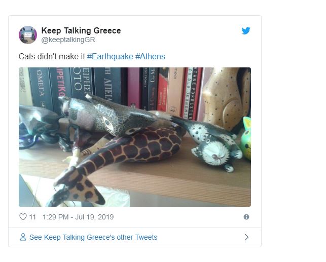326x262 pixels.
Task: Click the Twitter bird logo
Action: point(246,30)
